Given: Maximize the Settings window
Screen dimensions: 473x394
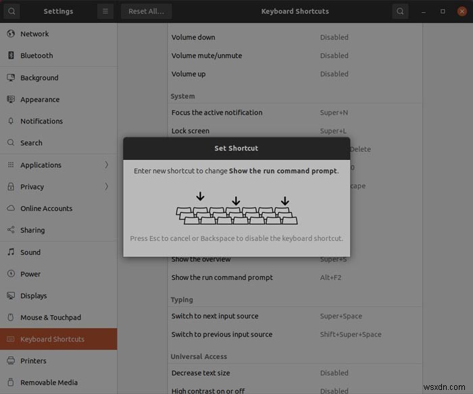Looking at the screenshot, I should (x=443, y=11).
